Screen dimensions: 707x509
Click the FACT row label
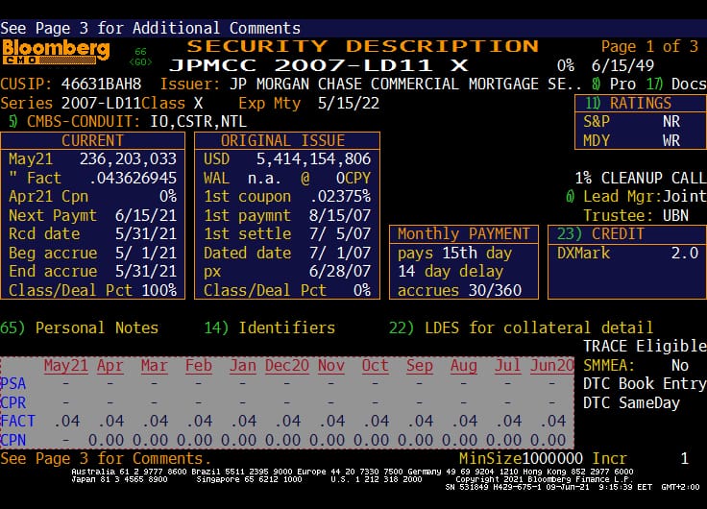click(x=17, y=421)
